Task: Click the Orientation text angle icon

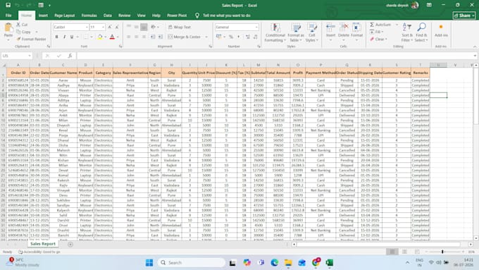Action: (x=154, y=27)
